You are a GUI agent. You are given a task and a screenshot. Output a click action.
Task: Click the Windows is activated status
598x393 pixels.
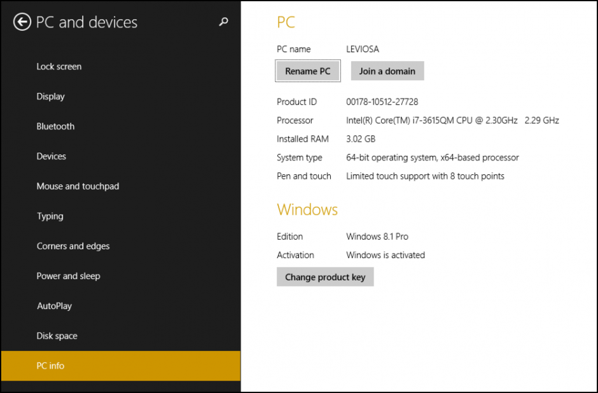point(385,254)
